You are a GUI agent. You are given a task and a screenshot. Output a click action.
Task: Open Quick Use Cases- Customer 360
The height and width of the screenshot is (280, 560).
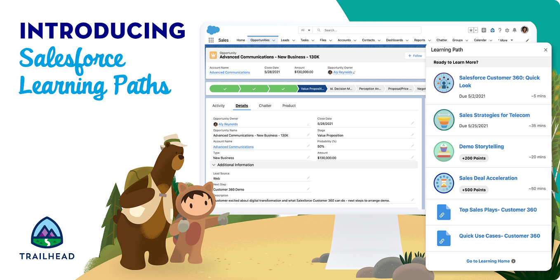point(499,236)
